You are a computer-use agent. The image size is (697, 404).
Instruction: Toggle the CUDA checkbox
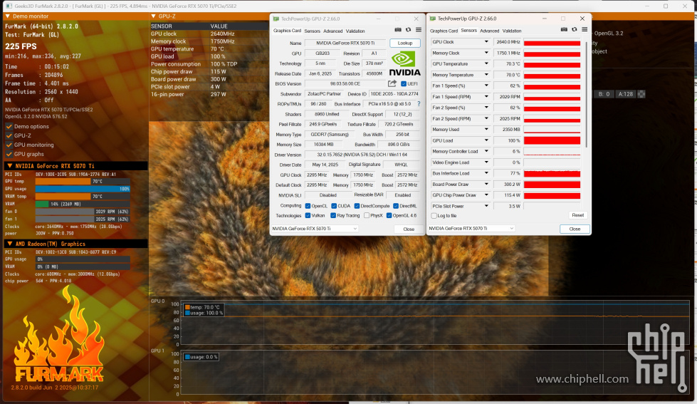click(334, 206)
